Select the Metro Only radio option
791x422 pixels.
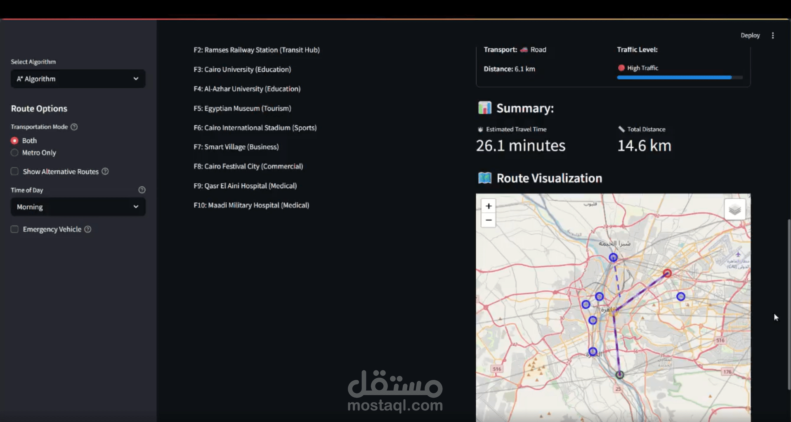coord(14,153)
